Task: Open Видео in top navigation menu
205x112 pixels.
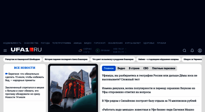Action: pos(88,43)
